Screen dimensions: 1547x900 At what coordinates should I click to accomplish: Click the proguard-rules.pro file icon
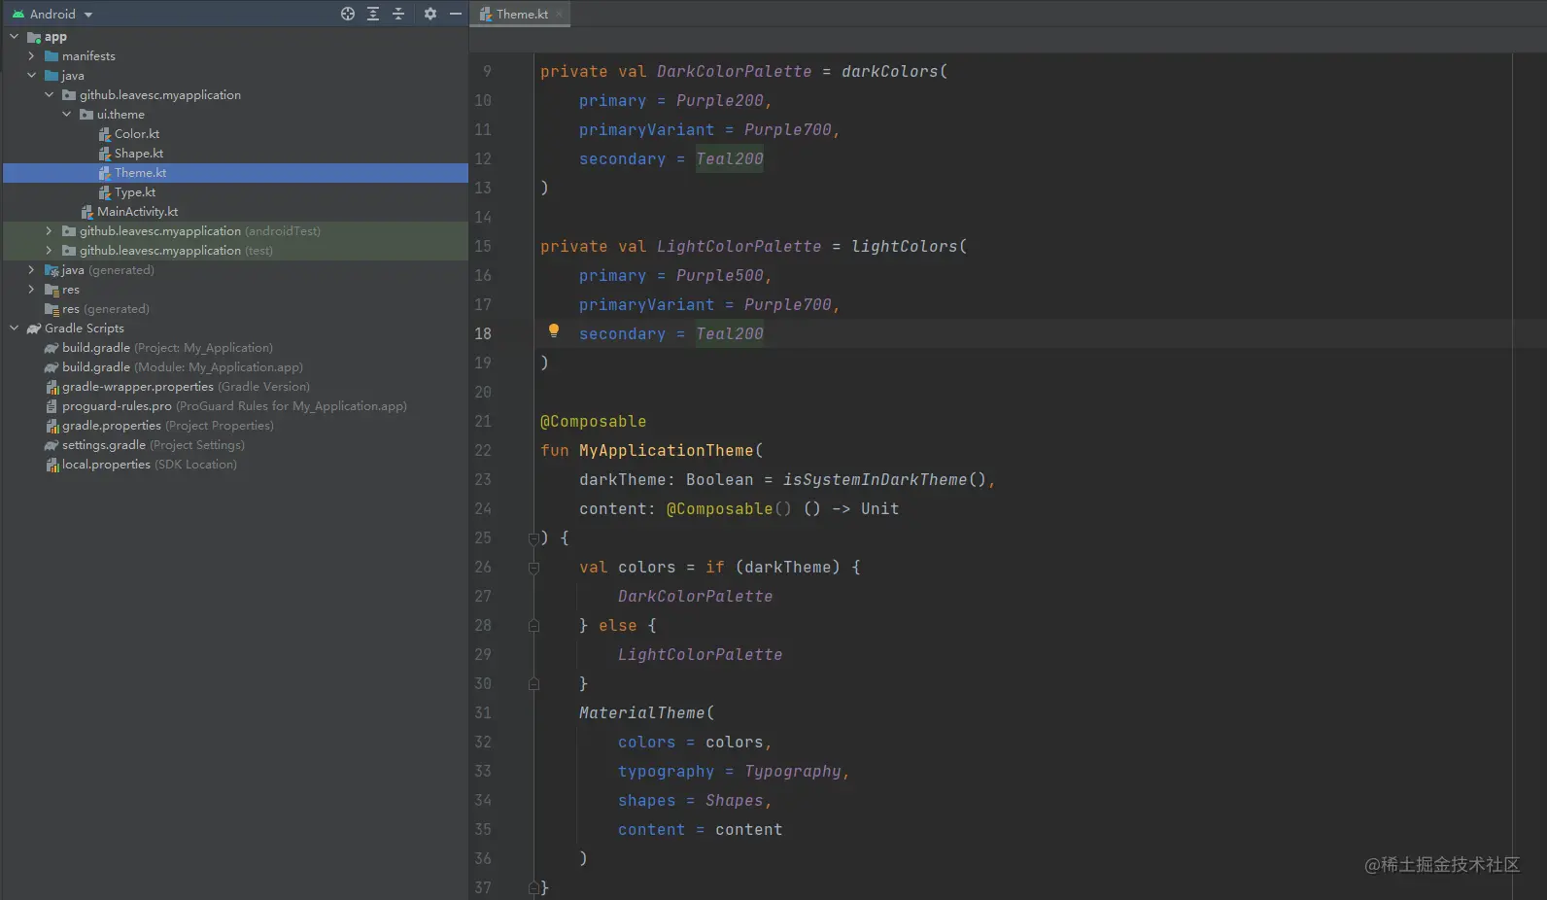[52, 406]
